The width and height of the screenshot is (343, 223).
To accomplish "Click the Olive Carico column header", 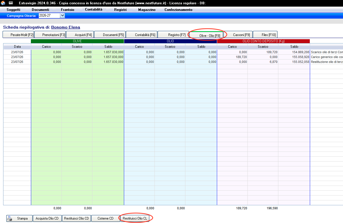I will point(46,47).
